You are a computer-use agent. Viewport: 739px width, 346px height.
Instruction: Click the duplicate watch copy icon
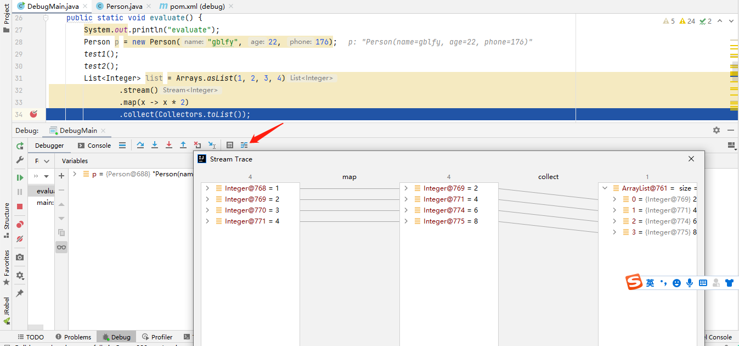coord(61,232)
